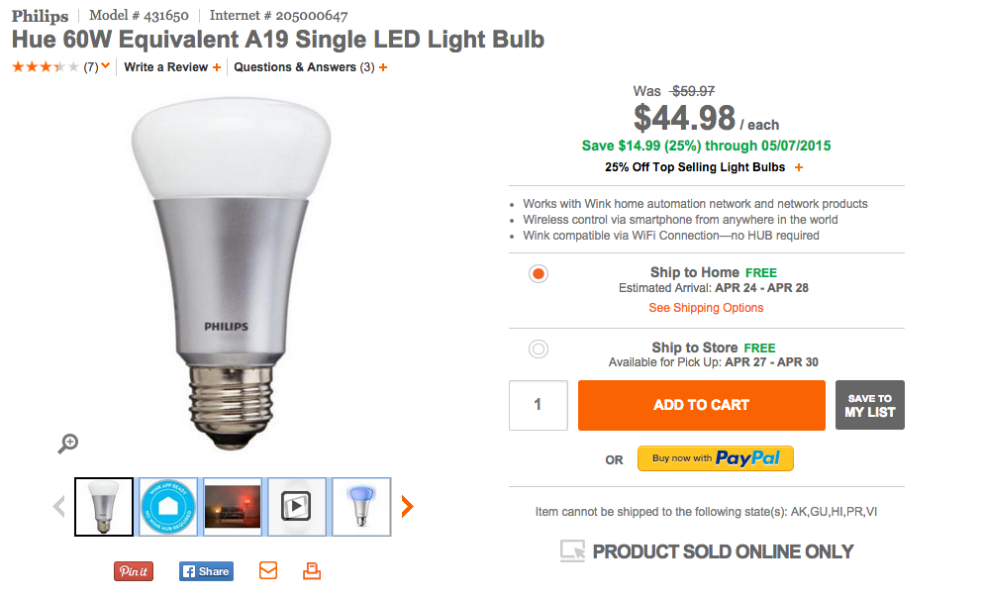This screenshot has width=984, height=599.
Task: Click the right orange arrow of thumbnail carousel
Action: pyautogui.click(x=407, y=507)
